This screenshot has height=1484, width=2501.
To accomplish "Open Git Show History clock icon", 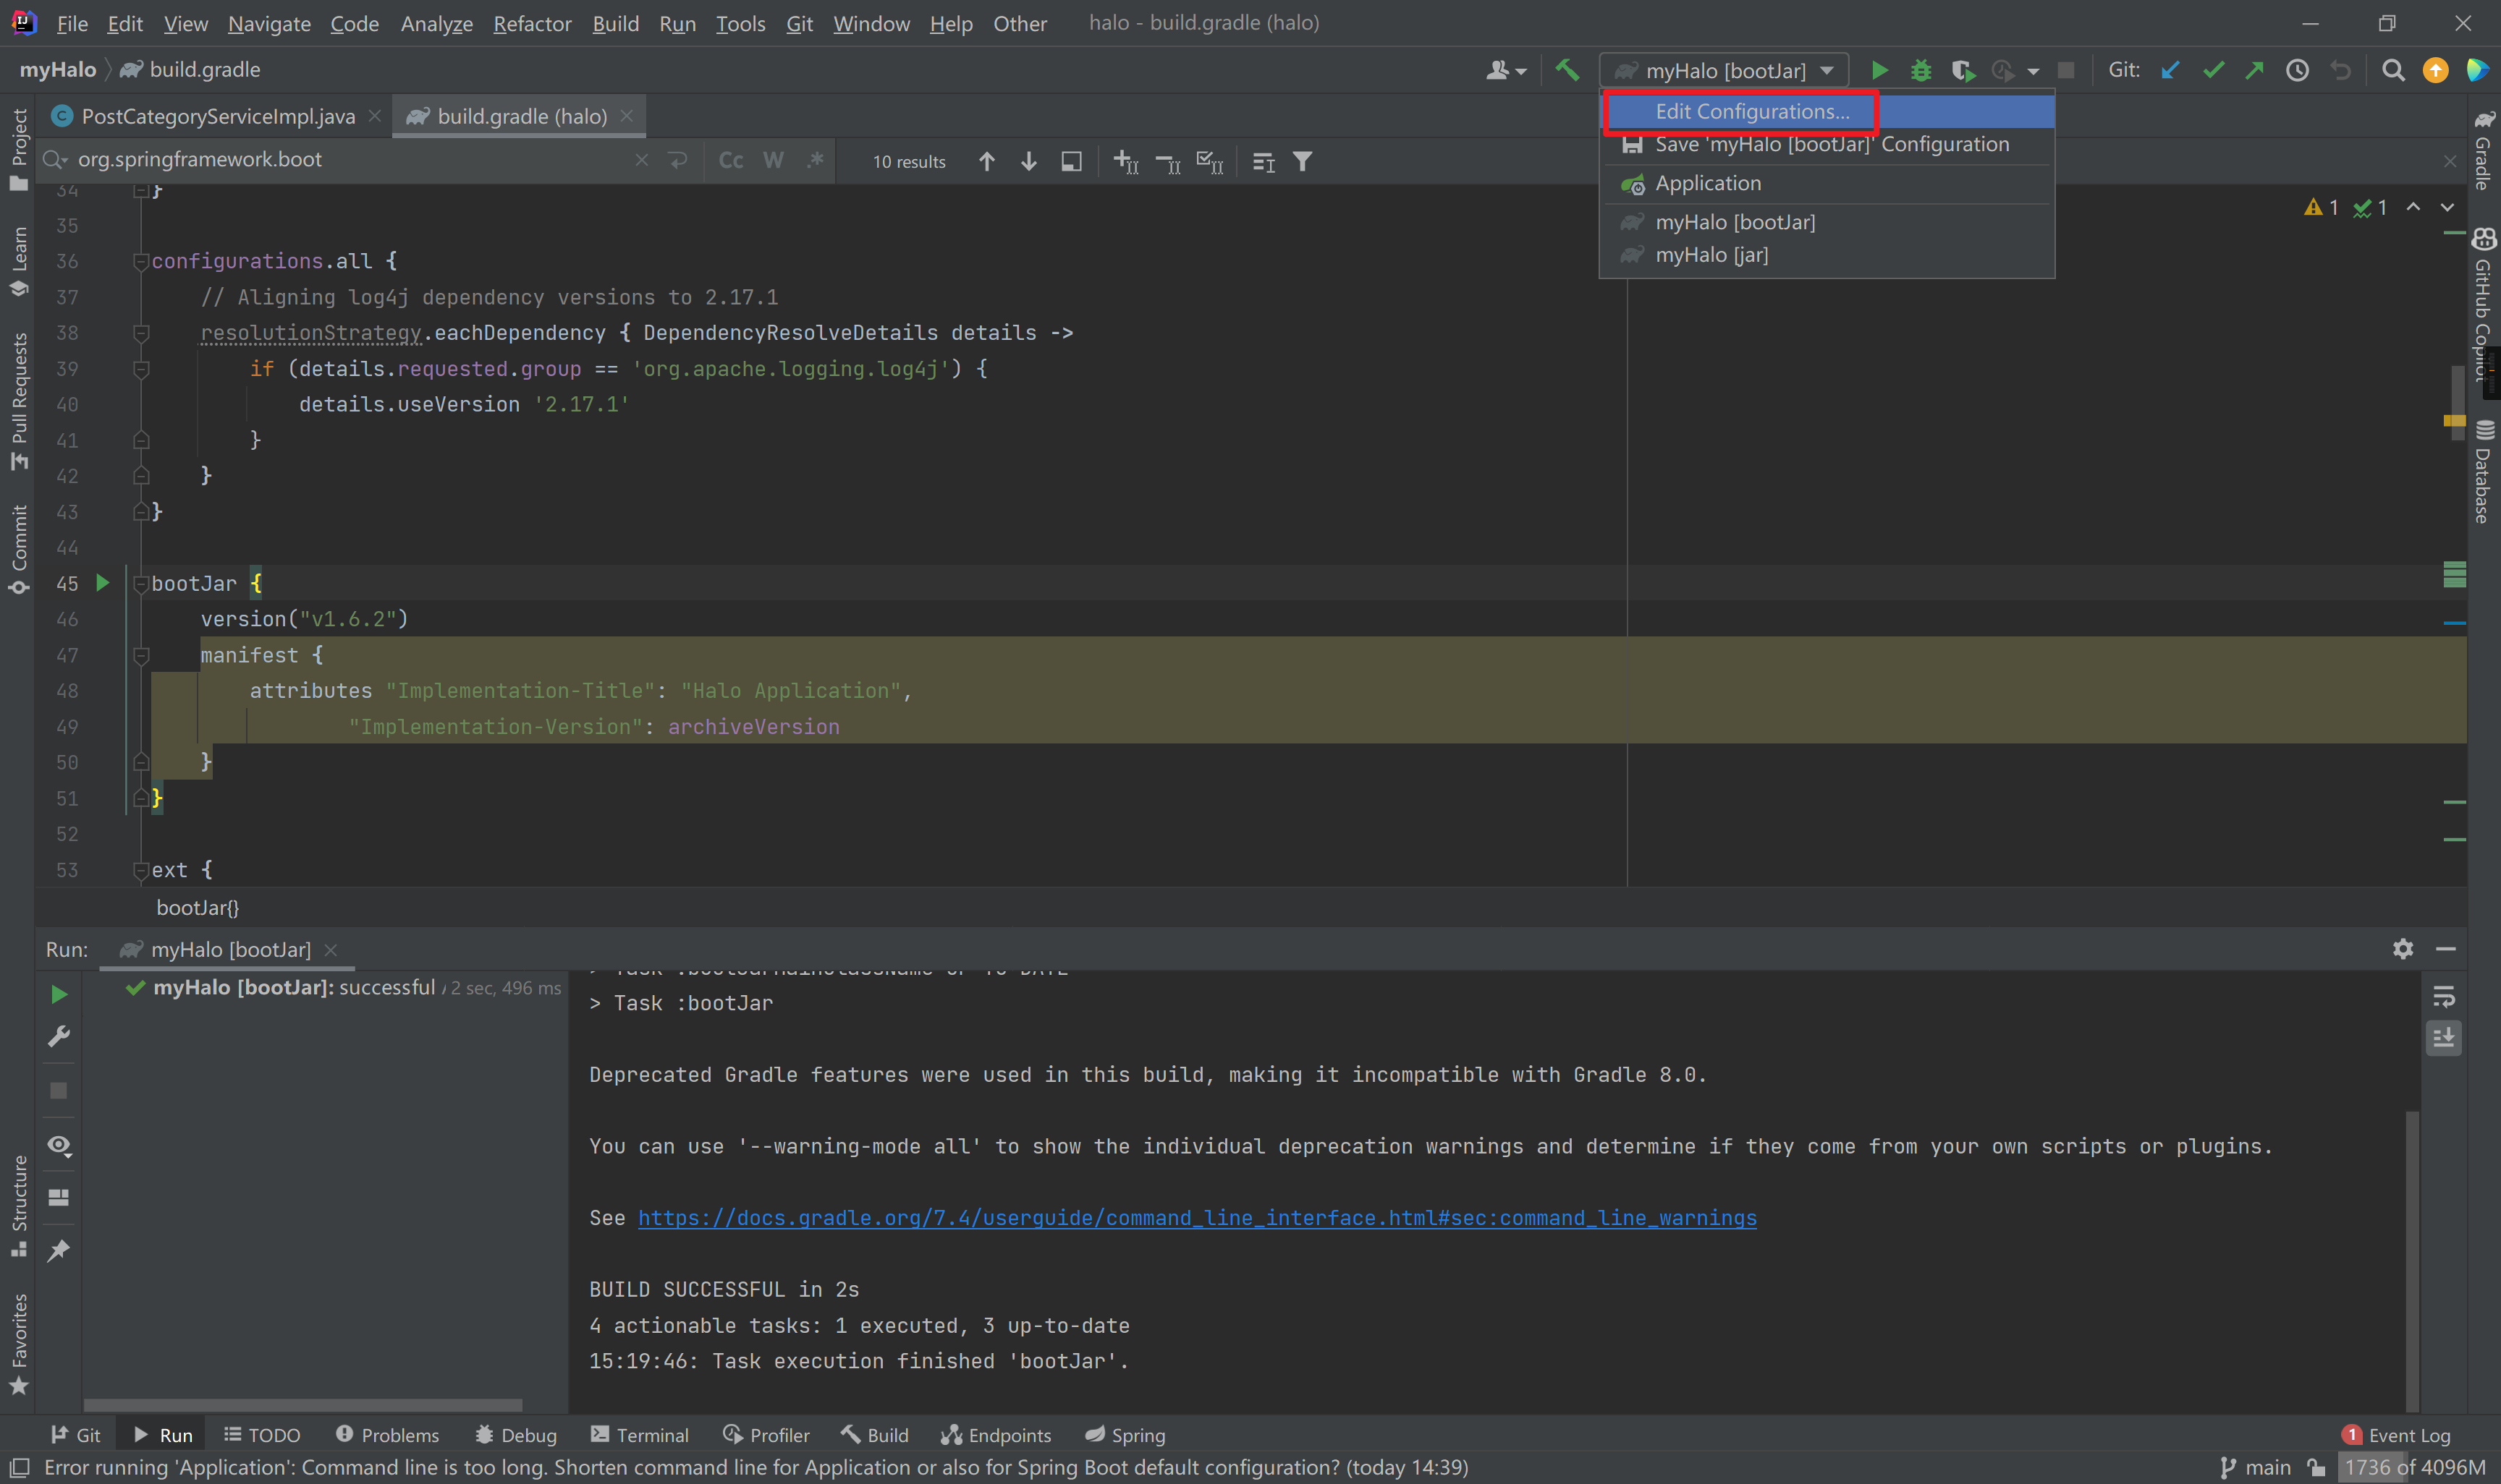I will tap(2297, 70).
